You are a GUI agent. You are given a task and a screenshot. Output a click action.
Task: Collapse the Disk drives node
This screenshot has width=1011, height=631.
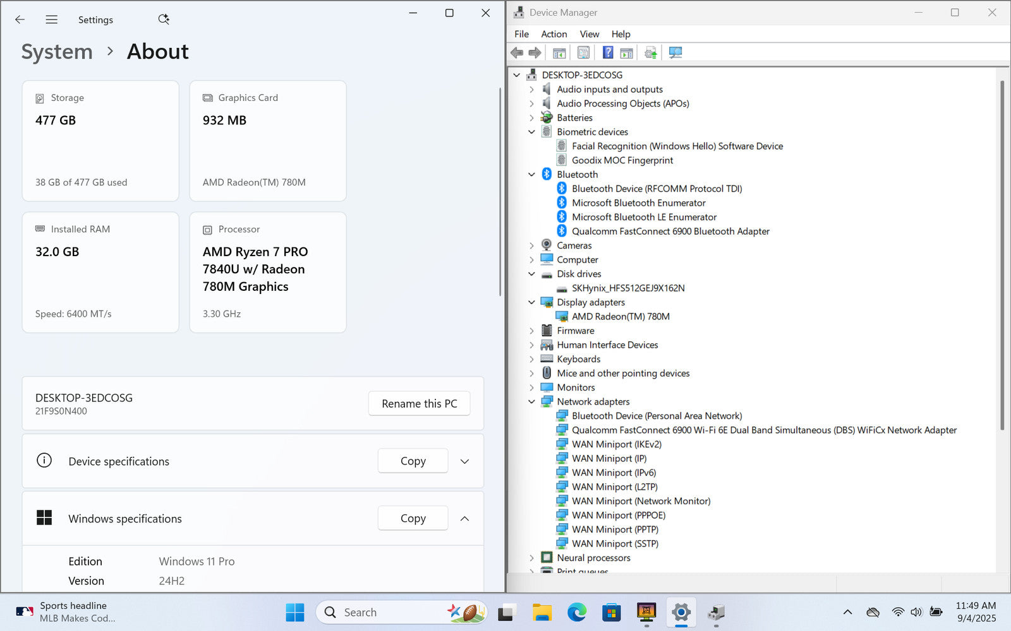click(x=531, y=274)
